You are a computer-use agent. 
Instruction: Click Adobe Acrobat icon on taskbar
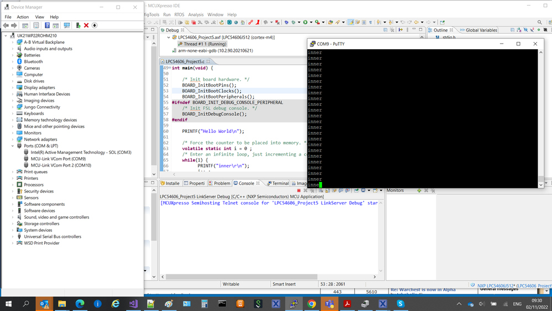coord(347,304)
